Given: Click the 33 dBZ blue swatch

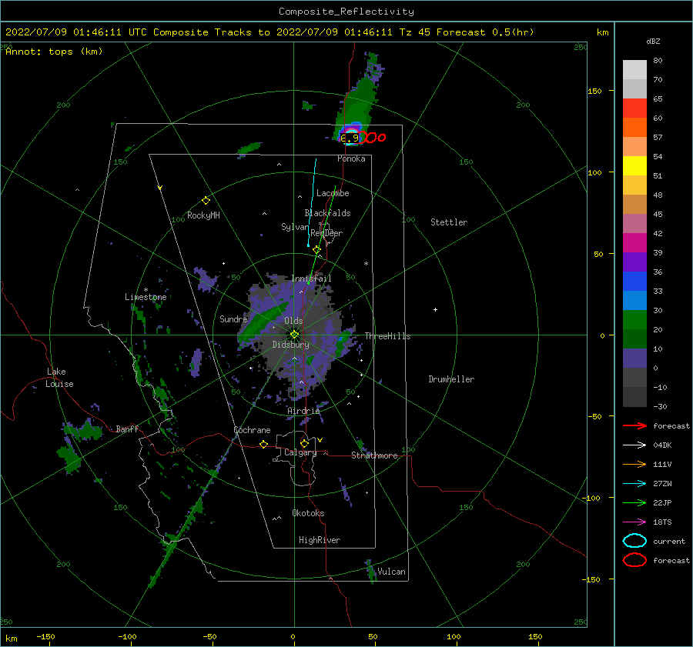Looking at the screenshot, I should [634, 300].
